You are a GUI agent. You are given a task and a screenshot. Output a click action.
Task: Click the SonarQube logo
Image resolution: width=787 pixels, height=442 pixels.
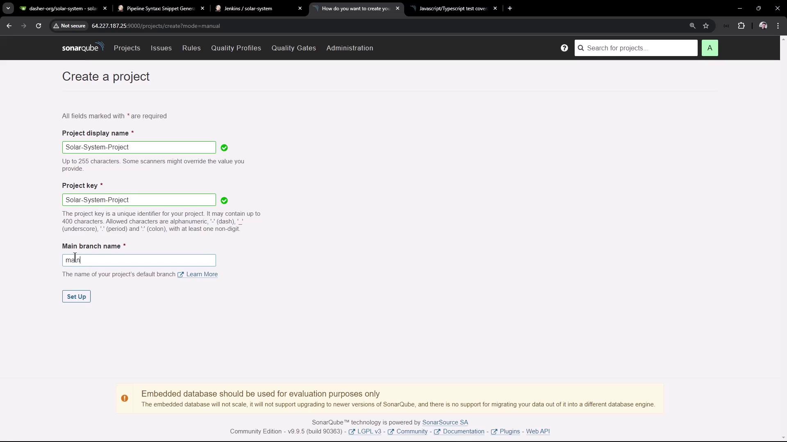(x=83, y=47)
